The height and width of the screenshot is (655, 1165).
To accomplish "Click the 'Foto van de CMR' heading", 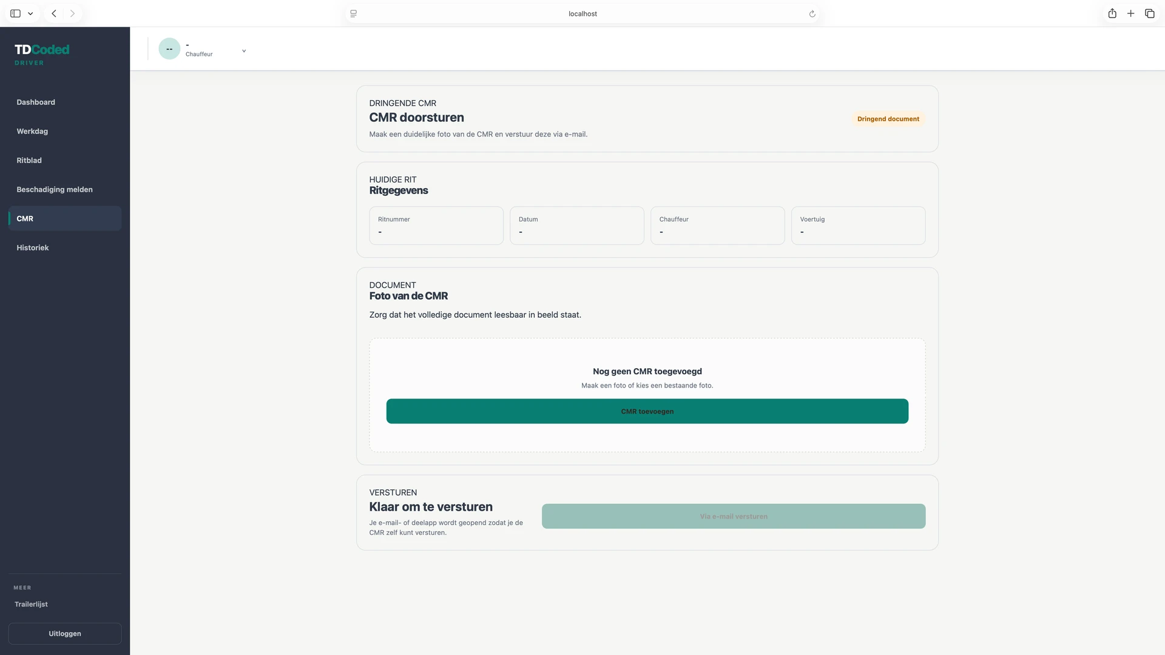I will click(x=408, y=296).
